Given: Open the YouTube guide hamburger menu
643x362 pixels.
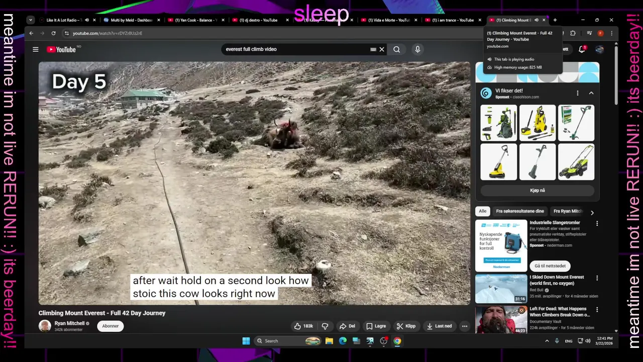Looking at the screenshot, I should [x=36, y=49].
